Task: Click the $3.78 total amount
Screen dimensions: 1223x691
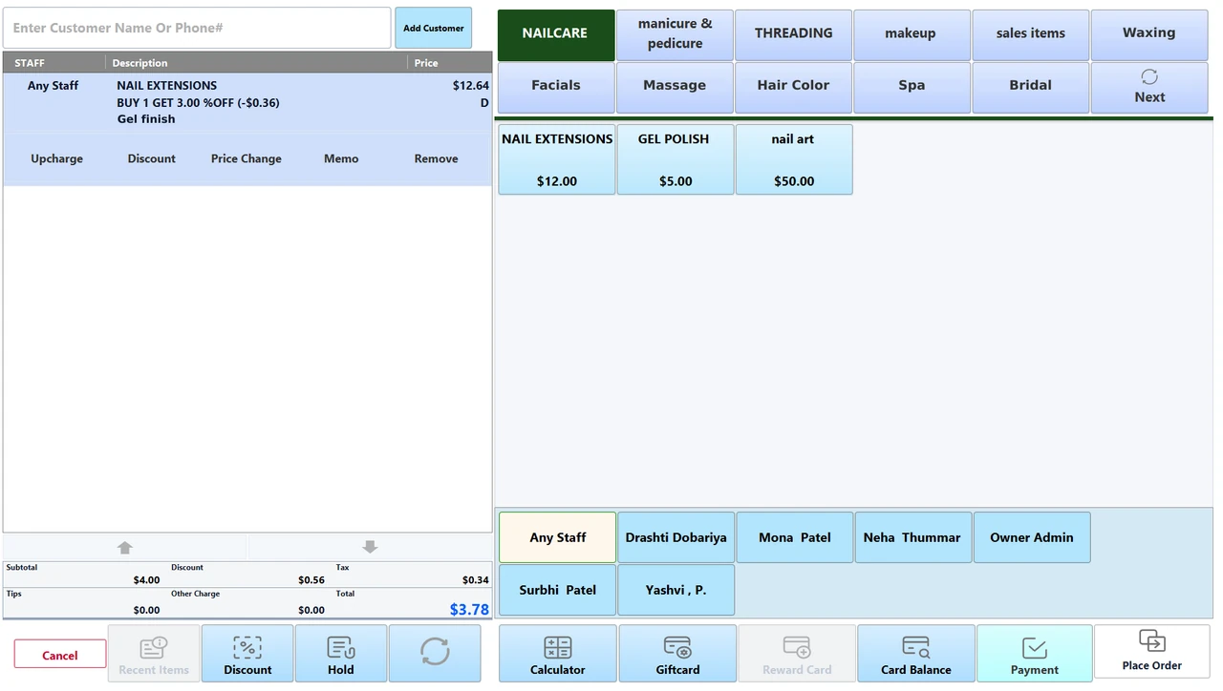Action: (x=469, y=609)
